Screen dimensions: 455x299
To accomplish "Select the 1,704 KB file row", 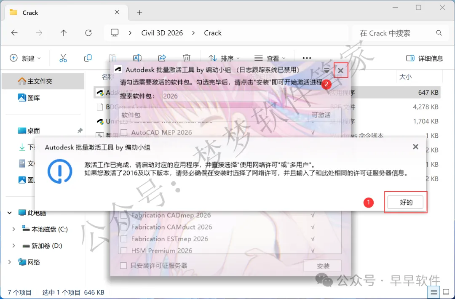I will (x=267, y=121).
